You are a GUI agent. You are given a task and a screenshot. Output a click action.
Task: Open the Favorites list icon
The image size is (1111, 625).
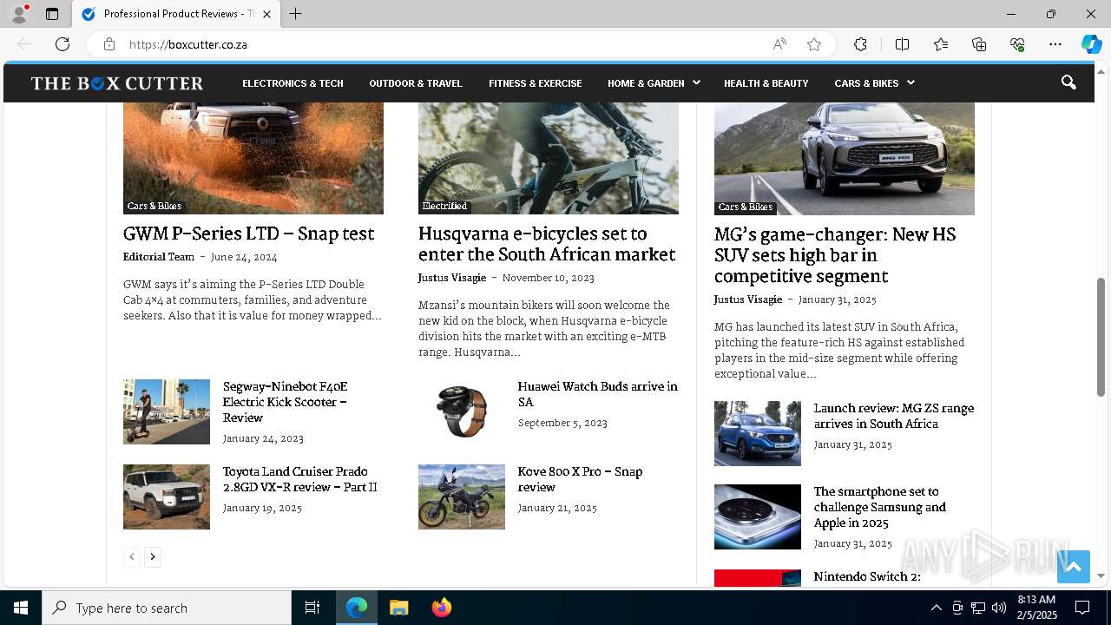(x=941, y=44)
